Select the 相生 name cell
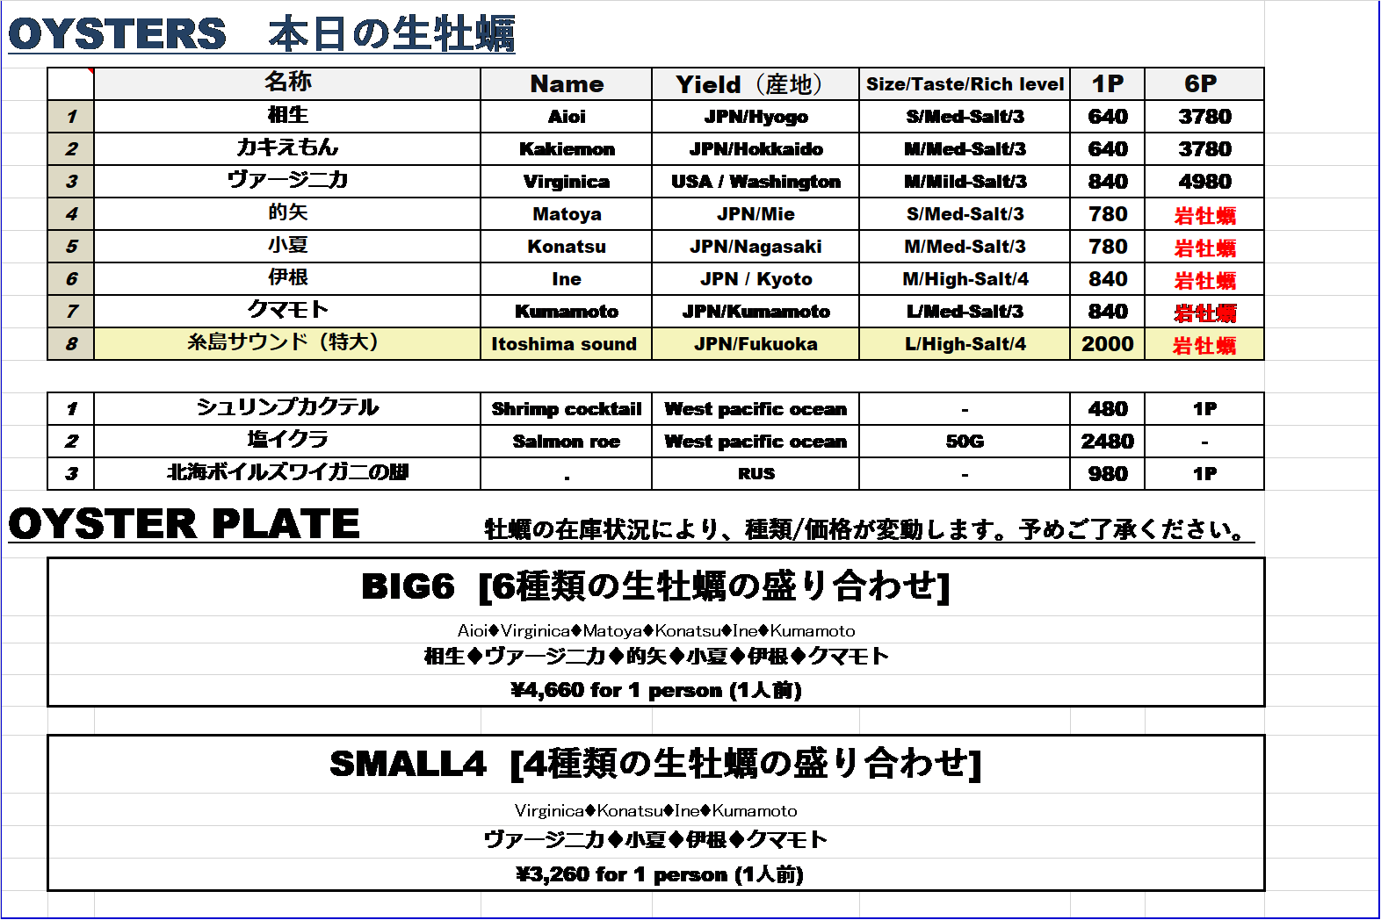Image resolution: width=1381 pixels, height=920 pixels. [x=287, y=116]
